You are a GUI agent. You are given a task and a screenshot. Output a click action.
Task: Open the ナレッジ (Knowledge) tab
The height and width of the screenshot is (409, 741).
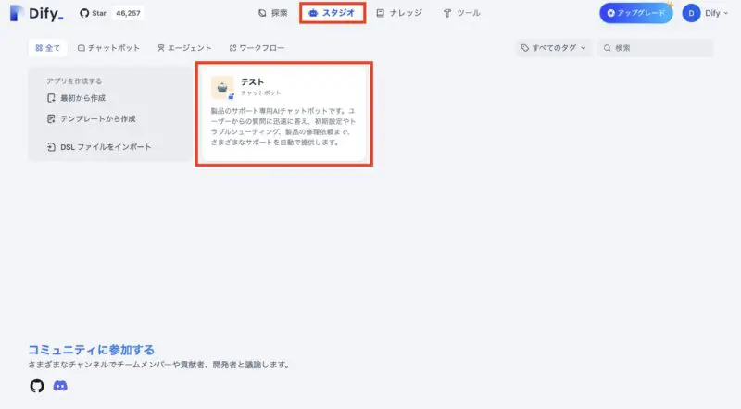click(399, 14)
